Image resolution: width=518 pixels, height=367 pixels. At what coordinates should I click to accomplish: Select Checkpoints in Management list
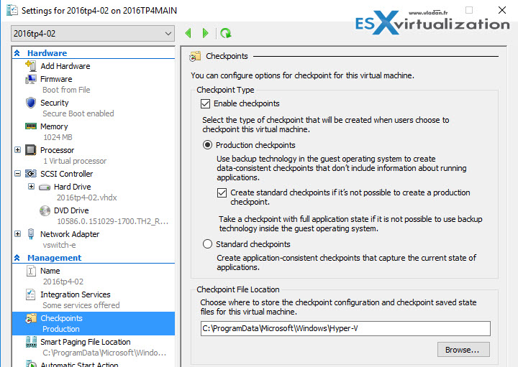(x=94, y=323)
